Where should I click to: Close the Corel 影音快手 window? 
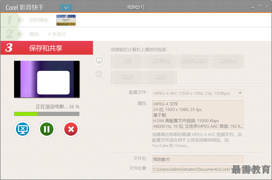[267, 7]
